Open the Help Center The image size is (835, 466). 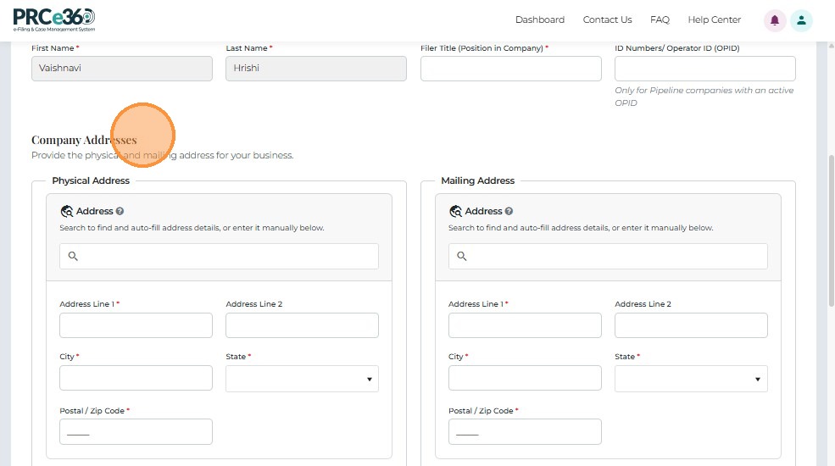coord(714,19)
